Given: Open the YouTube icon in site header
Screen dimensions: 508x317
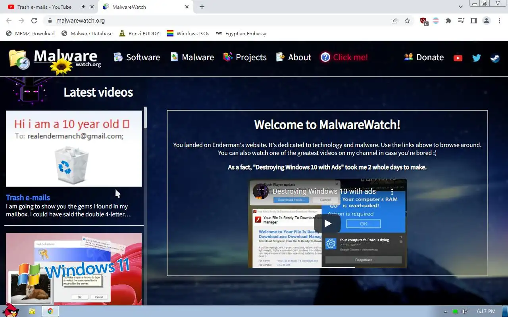Looking at the screenshot, I should tap(458, 58).
